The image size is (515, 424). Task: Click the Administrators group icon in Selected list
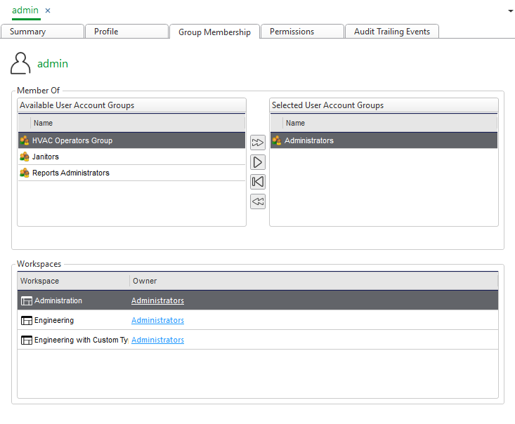[277, 140]
